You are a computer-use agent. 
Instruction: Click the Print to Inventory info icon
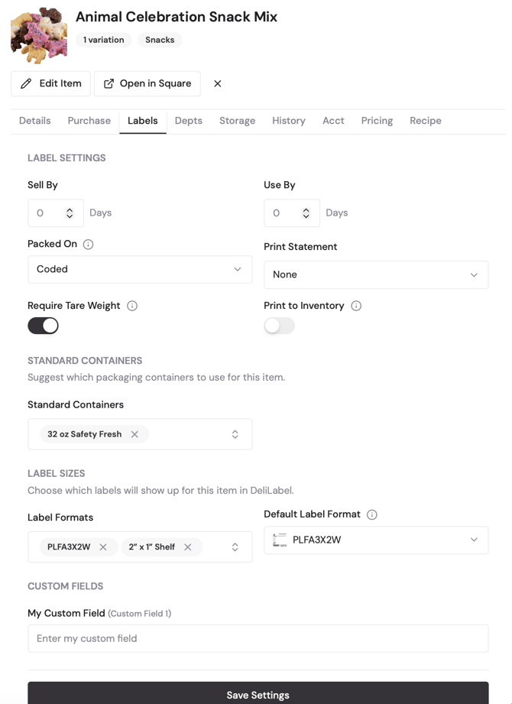[356, 306]
